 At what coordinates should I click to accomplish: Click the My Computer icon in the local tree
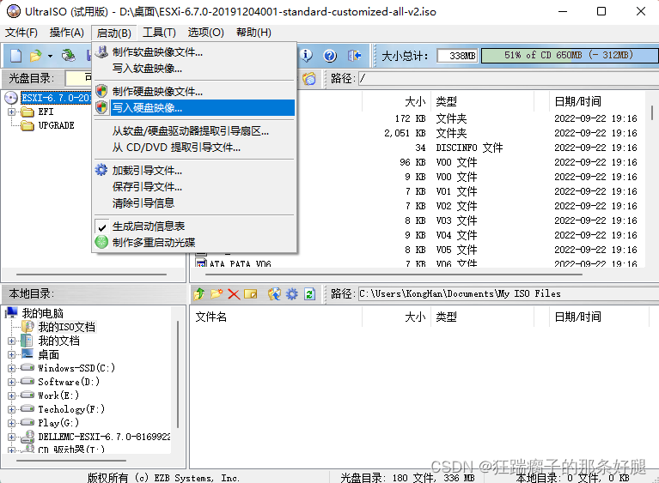pos(11,312)
